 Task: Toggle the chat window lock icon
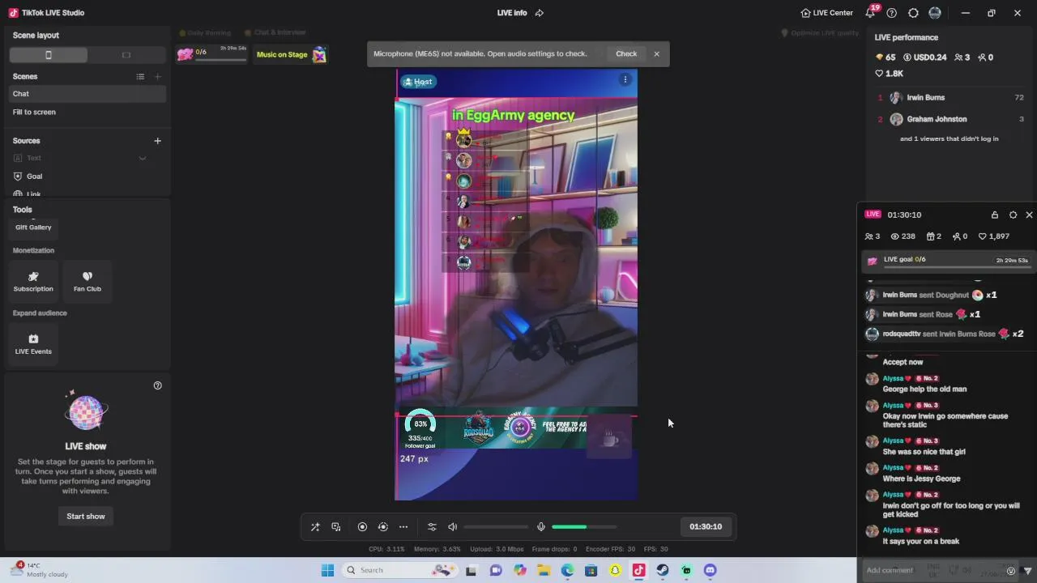click(x=995, y=215)
